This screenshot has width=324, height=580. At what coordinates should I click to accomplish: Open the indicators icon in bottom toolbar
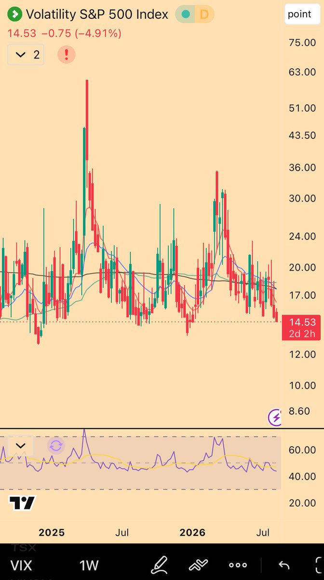pyautogui.click(x=198, y=564)
